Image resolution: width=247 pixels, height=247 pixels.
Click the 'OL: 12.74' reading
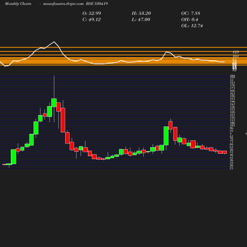click(x=192, y=26)
